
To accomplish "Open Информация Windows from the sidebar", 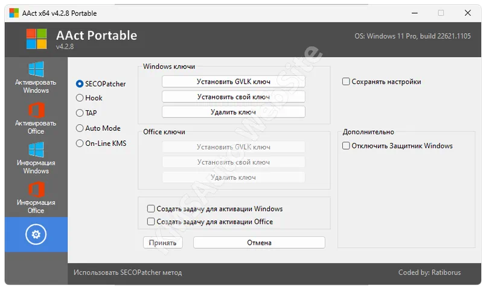I will (36, 158).
